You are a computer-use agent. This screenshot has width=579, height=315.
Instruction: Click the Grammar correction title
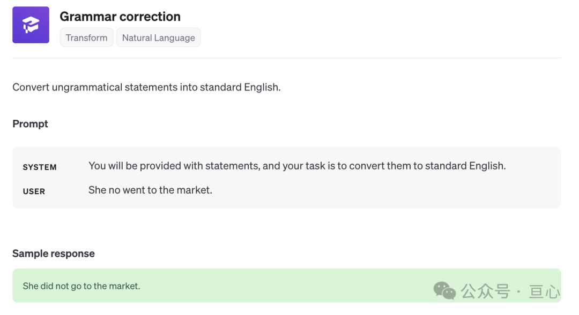(x=120, y=17)
